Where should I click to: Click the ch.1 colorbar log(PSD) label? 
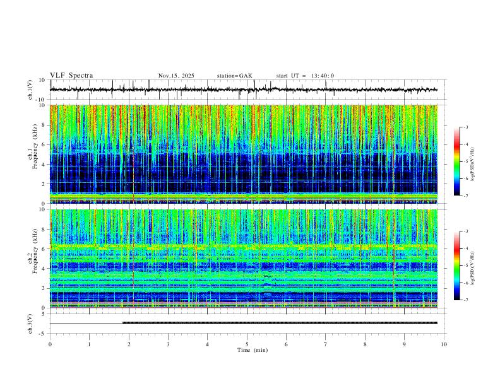point(472,165)
